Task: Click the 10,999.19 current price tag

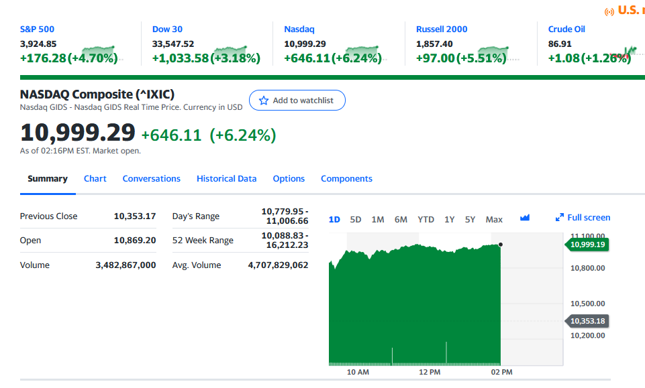Action: click(587, 245)
